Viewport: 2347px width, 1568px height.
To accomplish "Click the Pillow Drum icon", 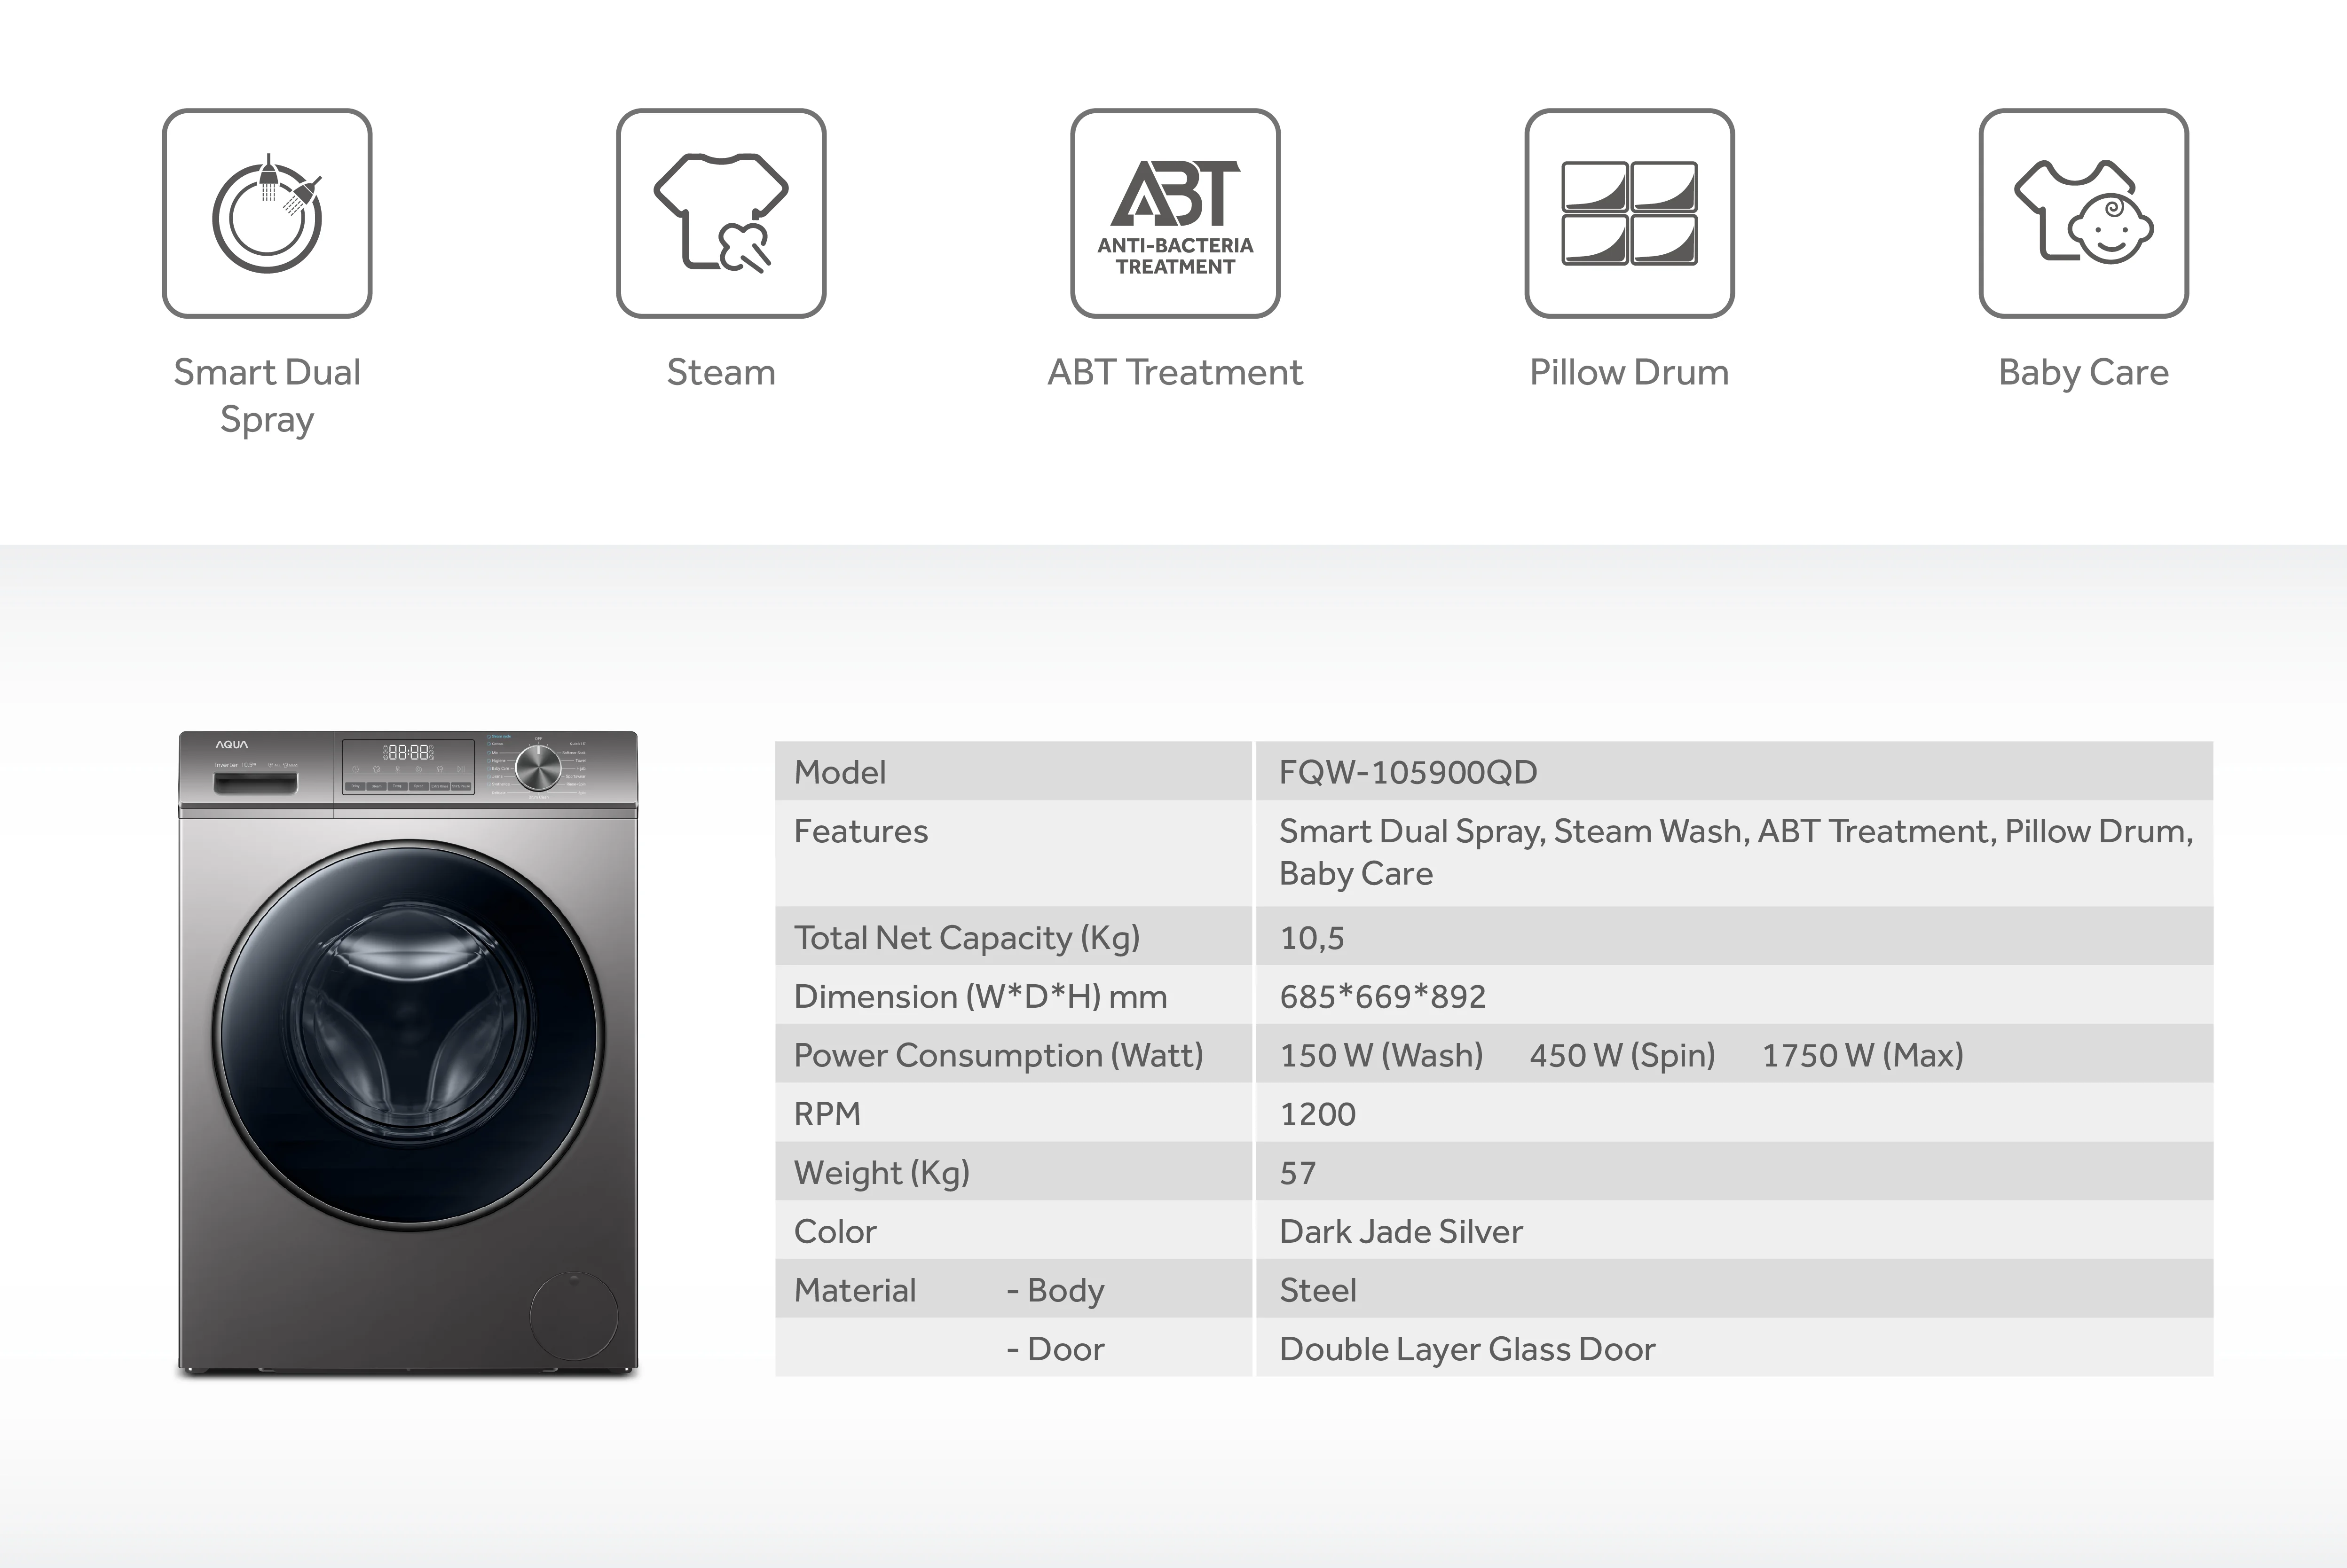I will (1629, 214).
